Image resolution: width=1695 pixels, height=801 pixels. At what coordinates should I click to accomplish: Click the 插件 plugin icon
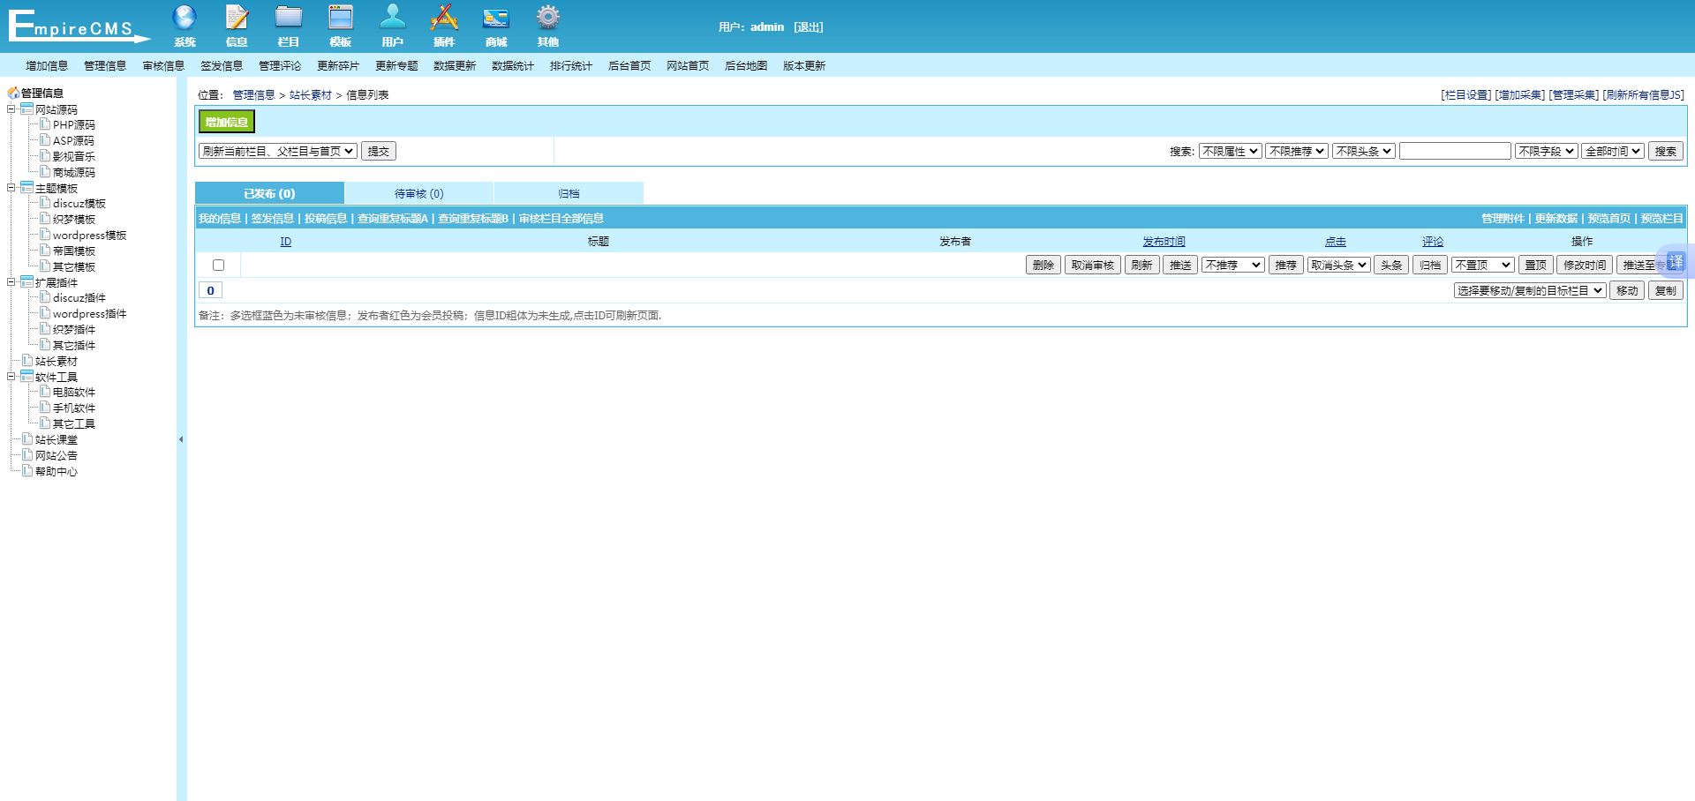(x=444, y=18)
